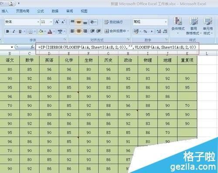The height and width of the screenshot is (173, 218).
Task: Click cell 95 in 重复项 column
Action: [187, 88]
